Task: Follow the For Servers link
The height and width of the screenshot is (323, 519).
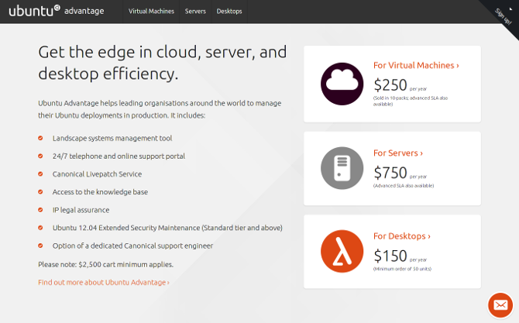Action: pyautogui.click(x=398, y=153)
